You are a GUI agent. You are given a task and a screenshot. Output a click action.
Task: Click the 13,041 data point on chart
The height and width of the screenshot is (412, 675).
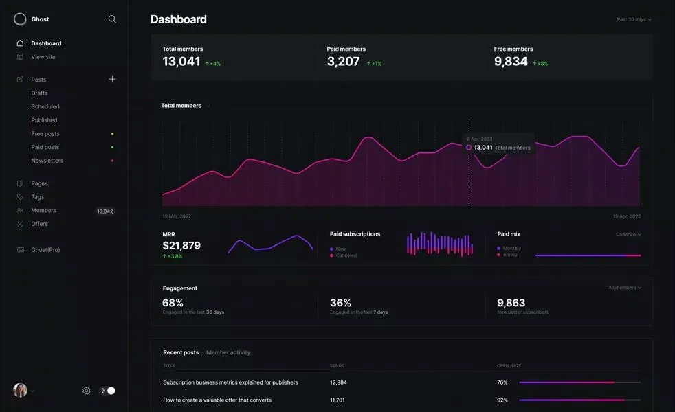click(x=469, y=147)
